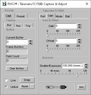
Task: Click the Shutter/Exposure slider thumb
Action: coord(77,75)
